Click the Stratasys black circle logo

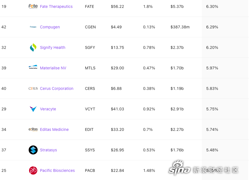[x=33, y=150]
